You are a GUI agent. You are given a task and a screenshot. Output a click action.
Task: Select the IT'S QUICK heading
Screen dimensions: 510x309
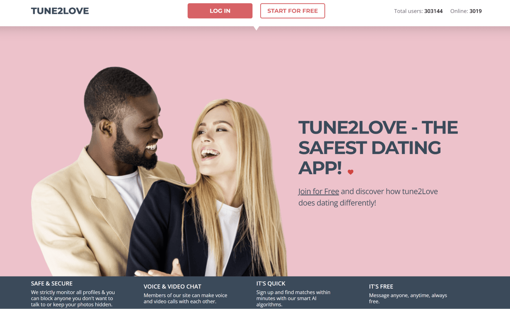(271, 284)
